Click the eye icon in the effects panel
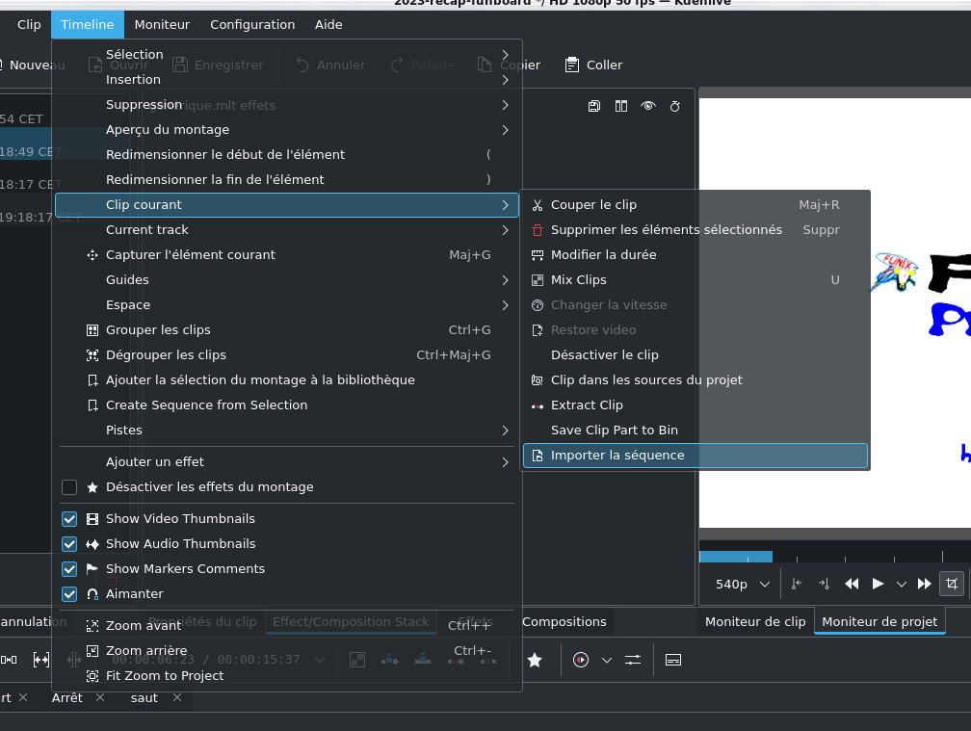This screenshot has height=731, width=971. [x=647, y=106]
